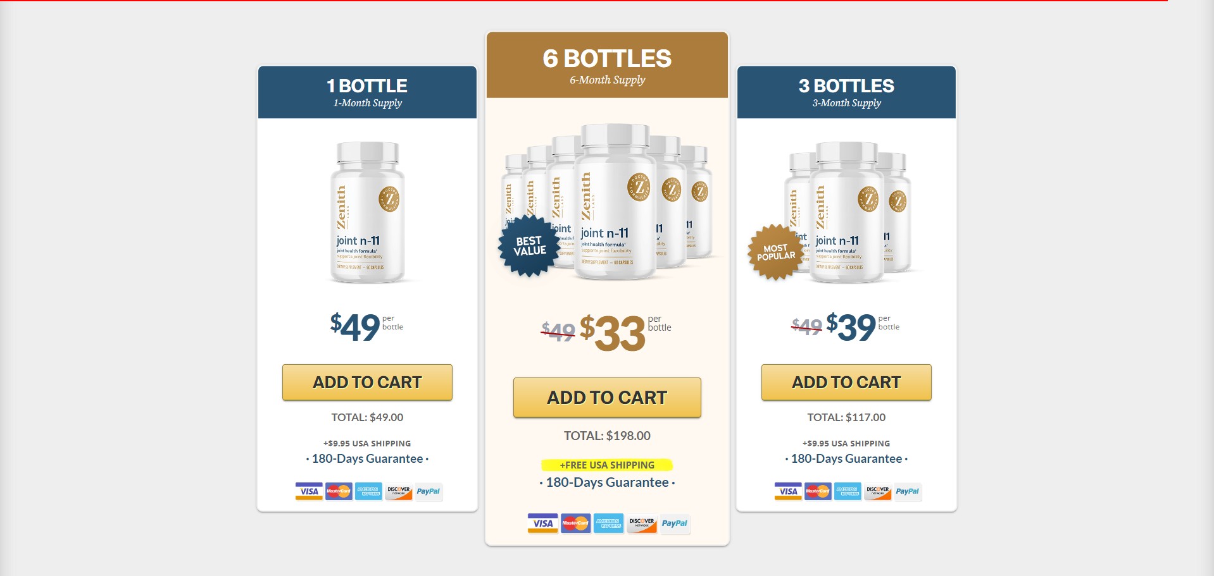Viewport: 1214px width, 576px height.
Task: Click the Discover icon in 6 Bottles card
Action: click(642, 524)
